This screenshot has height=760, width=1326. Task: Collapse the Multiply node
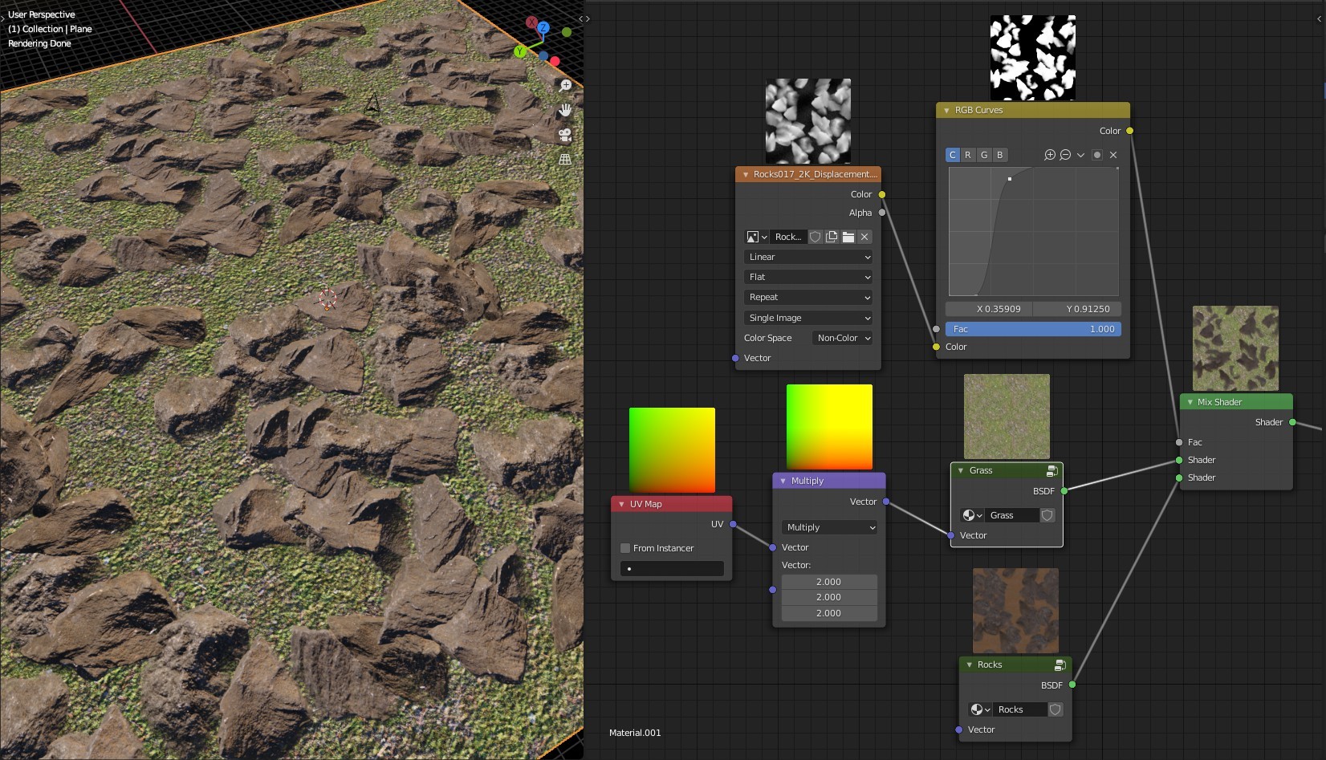click(783, 481)
